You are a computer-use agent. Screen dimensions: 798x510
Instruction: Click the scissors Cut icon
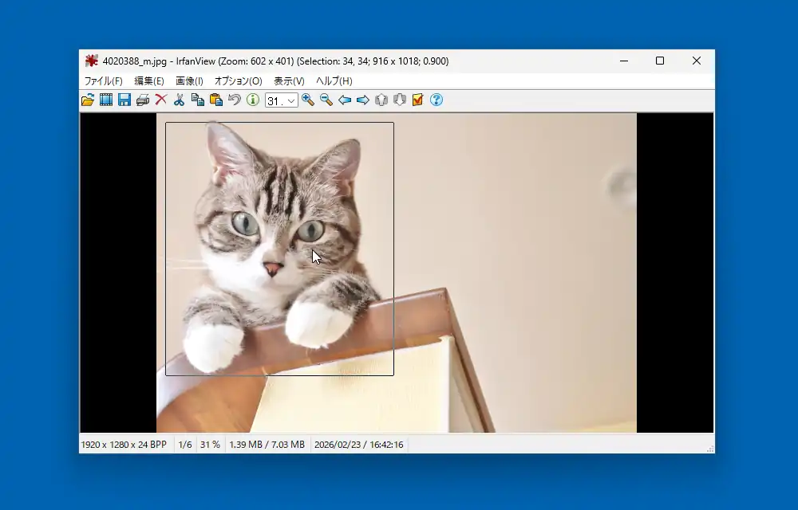[179, 100]
